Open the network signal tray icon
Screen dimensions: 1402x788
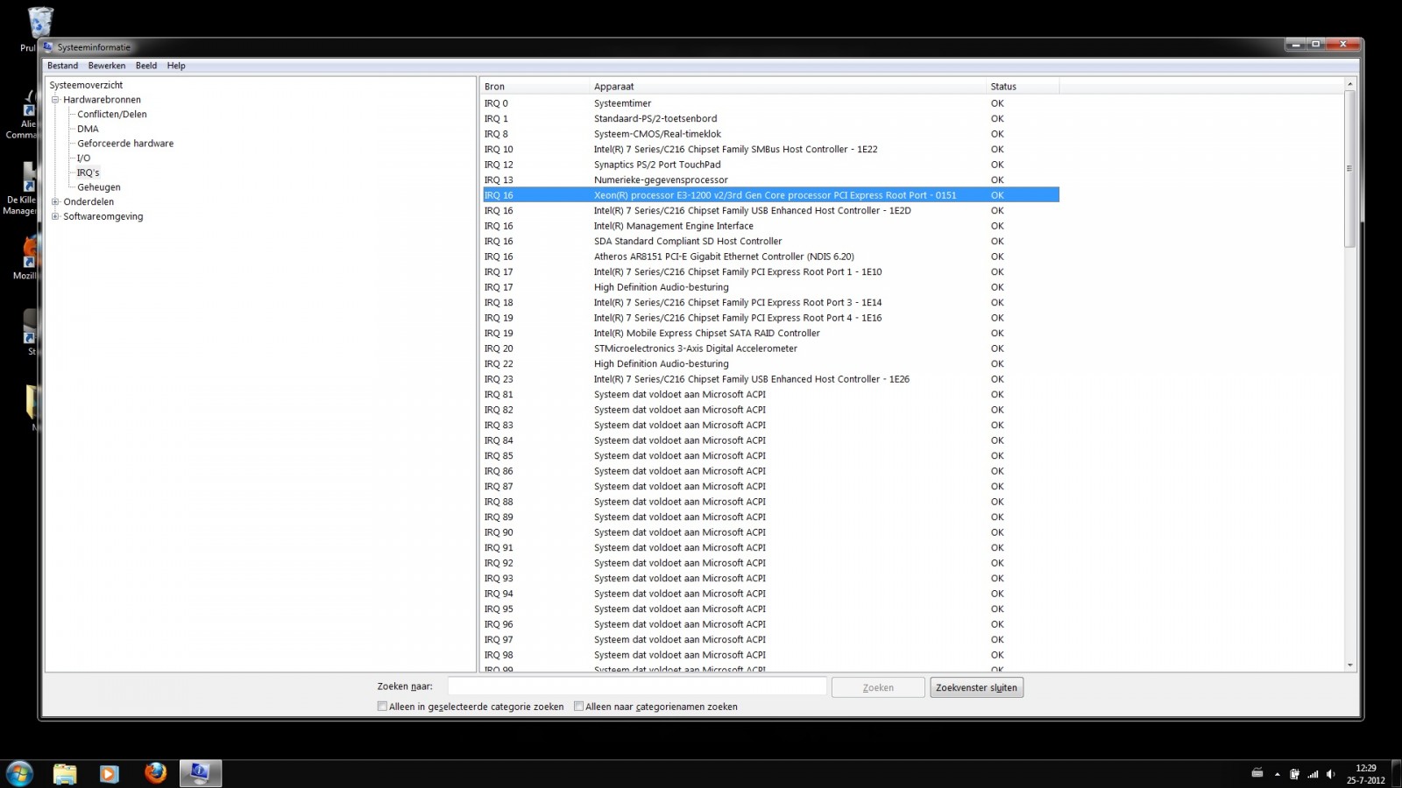[x=1313, y=774]
